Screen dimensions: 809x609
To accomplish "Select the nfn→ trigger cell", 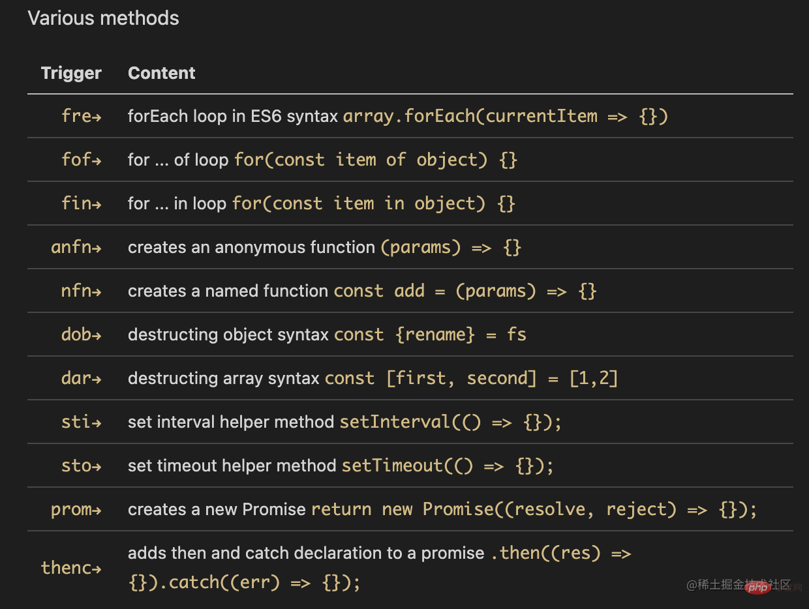I will pyautogui.click(x=81, y=291).
